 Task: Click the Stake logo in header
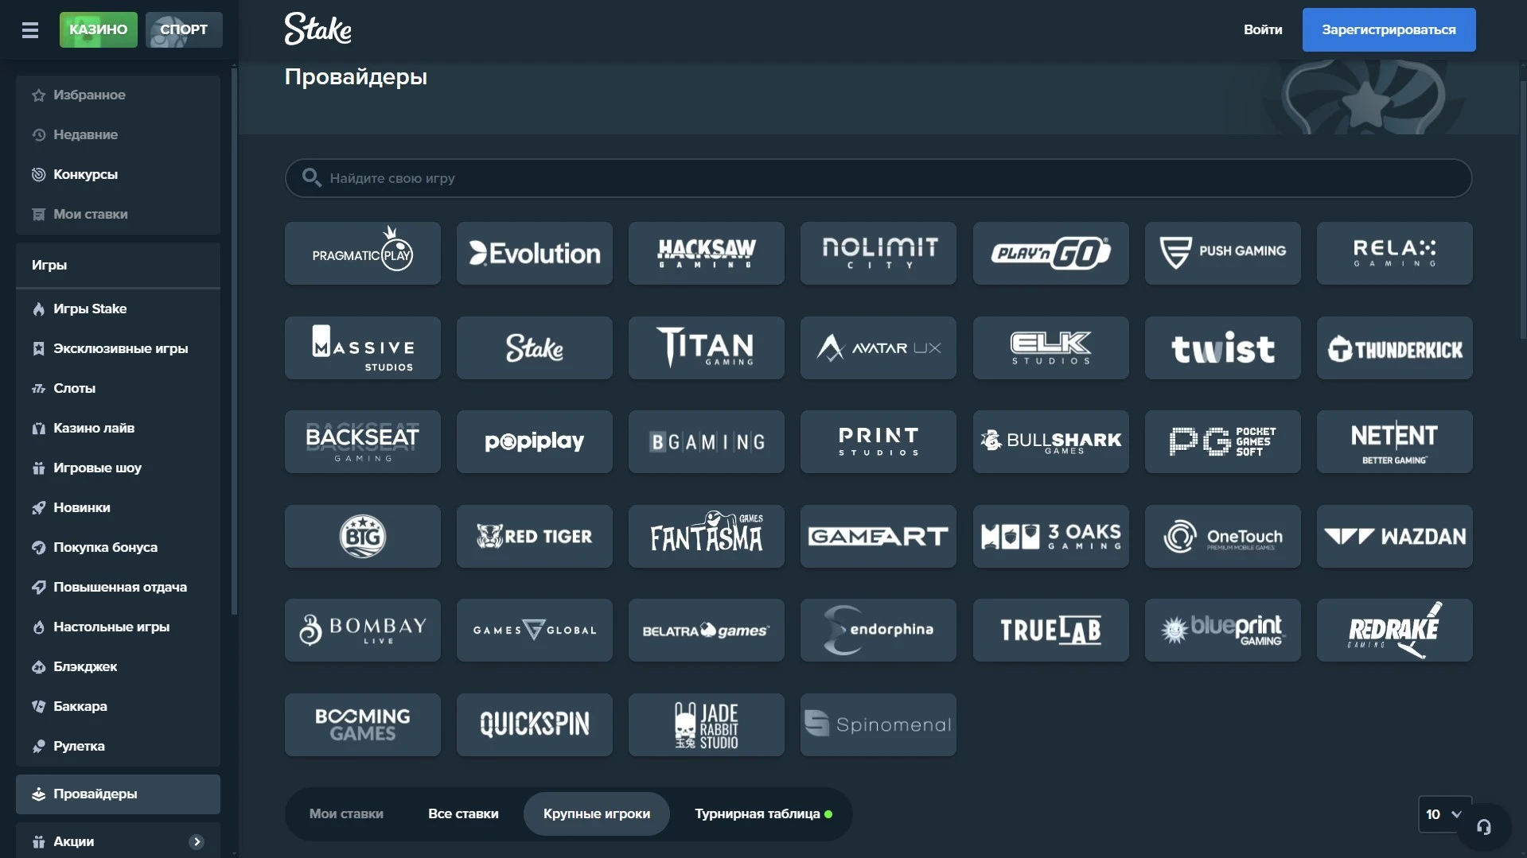(x=317, y=29)
